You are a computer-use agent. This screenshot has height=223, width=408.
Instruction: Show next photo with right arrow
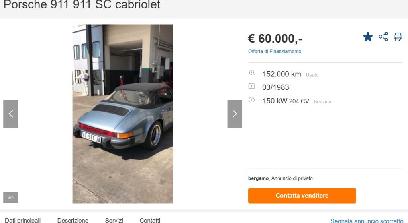pos(235,114)
